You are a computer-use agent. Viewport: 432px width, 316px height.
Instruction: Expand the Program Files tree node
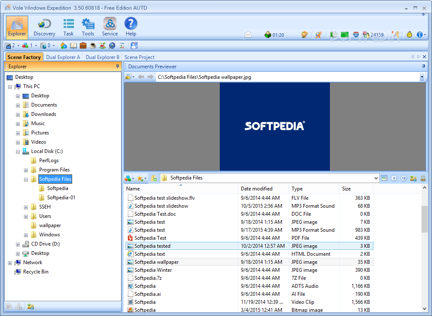click(x=26, y=170)
